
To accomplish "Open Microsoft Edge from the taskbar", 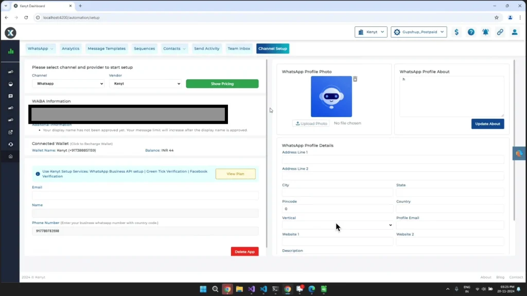I will pos(311,289).
